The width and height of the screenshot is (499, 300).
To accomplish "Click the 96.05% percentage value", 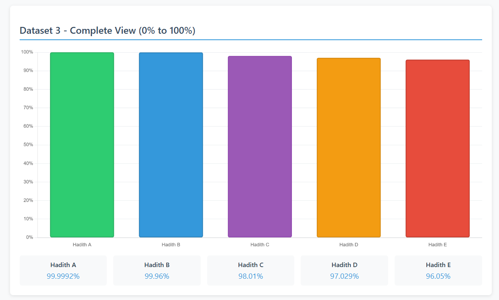I will tap(438, 276).
